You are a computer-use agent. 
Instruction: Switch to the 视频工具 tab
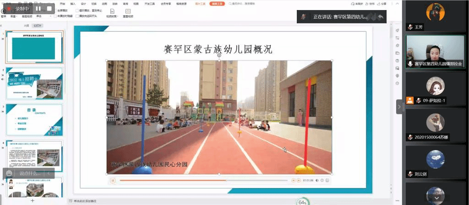pos(216,3)
